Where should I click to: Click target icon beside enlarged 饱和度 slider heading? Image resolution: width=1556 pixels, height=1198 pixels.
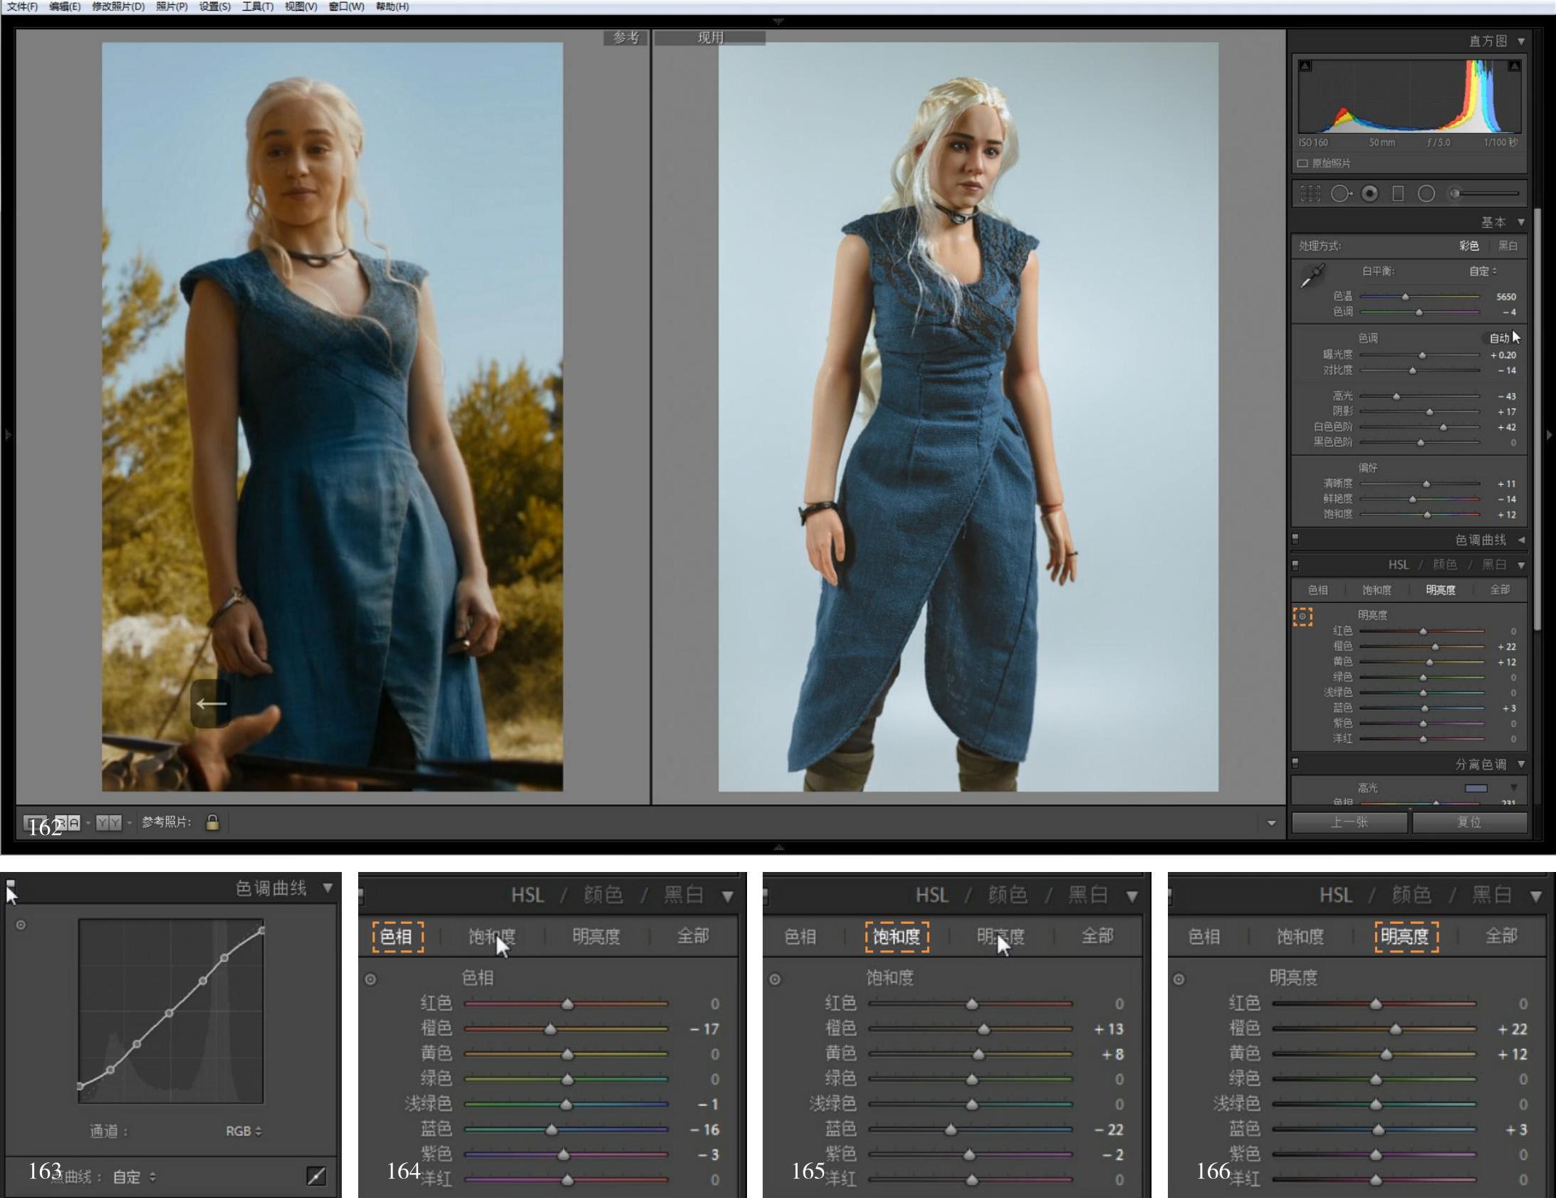(775, 980)
